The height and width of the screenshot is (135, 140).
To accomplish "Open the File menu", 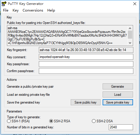I will 6,10.
